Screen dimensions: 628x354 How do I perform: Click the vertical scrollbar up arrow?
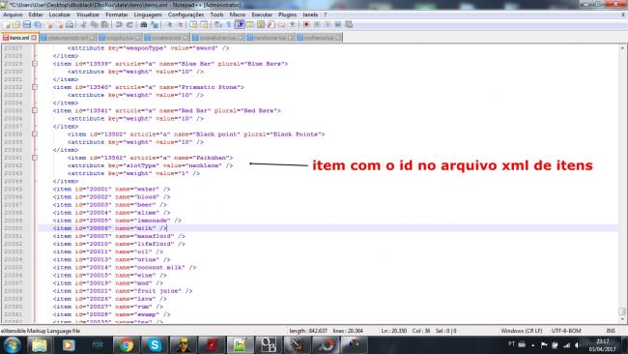coord(622,48)
